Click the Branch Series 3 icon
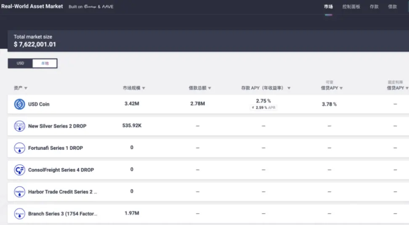The image size is (409, 225). point(19,214)
